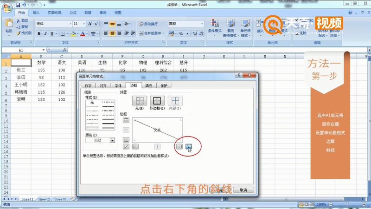This screenshot has width=371, height=209.
Task: Click the 取消 (Cancel) button
Action: pyautogui.click(x=243, y=190)
